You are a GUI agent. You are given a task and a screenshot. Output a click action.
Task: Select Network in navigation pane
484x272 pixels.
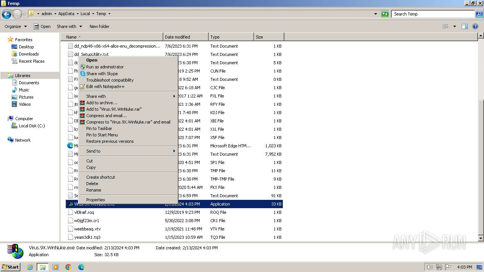pyautogui.click(x=23, y=140)
